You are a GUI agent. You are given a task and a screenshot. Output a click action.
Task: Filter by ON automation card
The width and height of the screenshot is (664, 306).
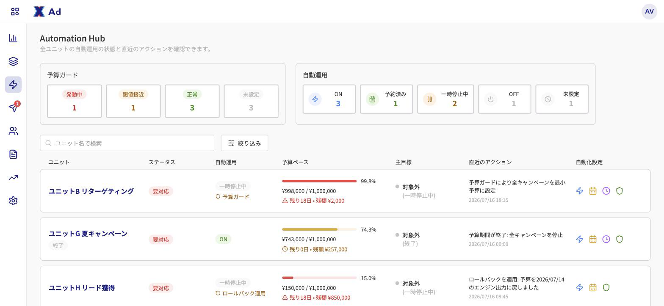click(x=329, y=99)
